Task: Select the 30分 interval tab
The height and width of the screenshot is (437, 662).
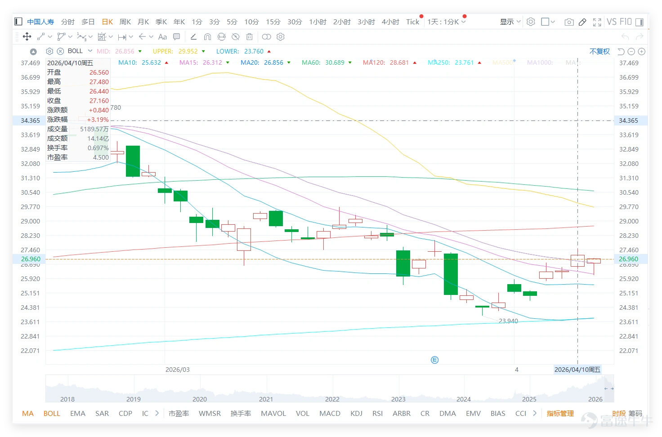Action: (295, 22)
